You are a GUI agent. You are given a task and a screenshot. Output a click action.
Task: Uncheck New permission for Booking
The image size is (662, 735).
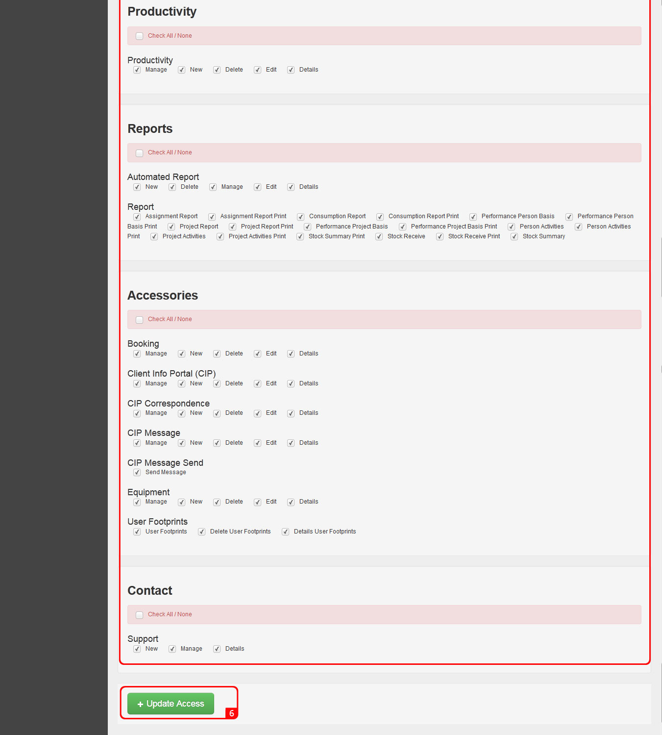(182, 354)
